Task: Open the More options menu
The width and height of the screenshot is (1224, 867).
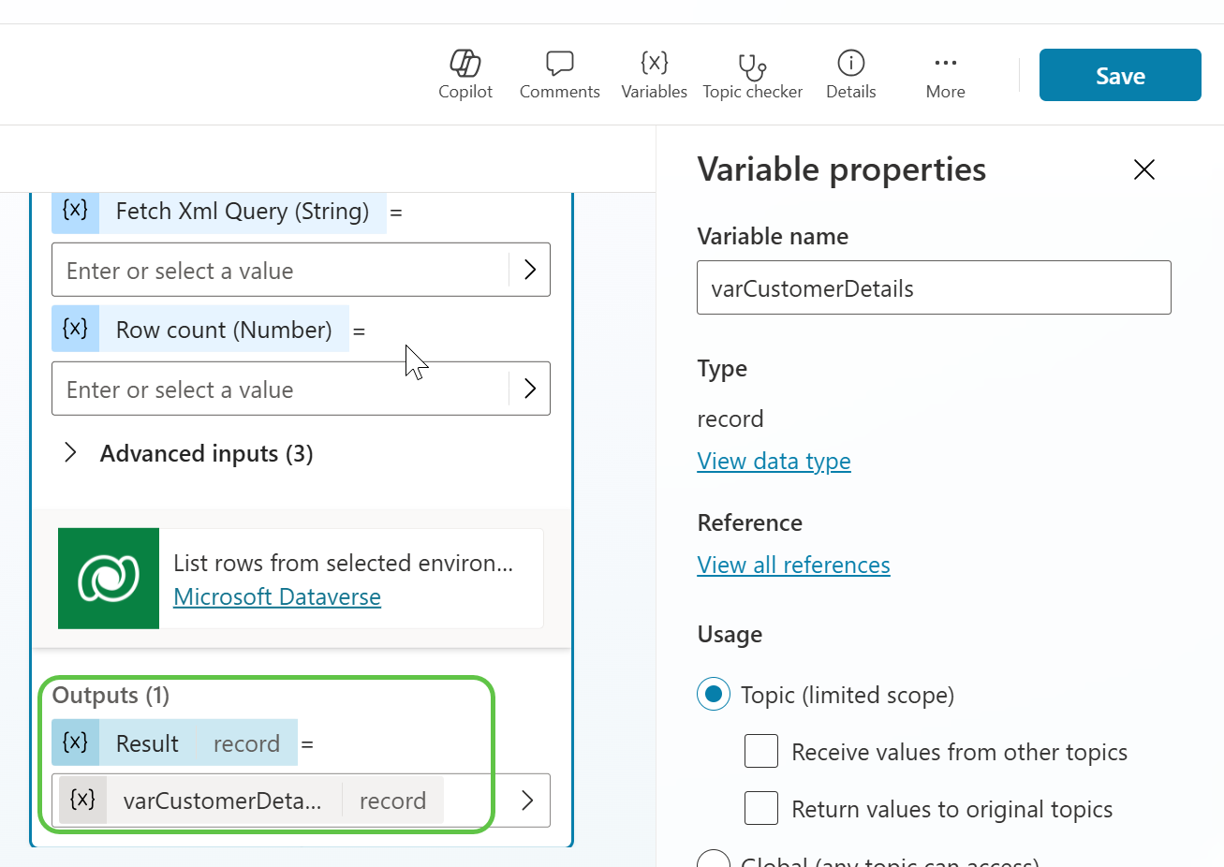Action: point(945,75)
